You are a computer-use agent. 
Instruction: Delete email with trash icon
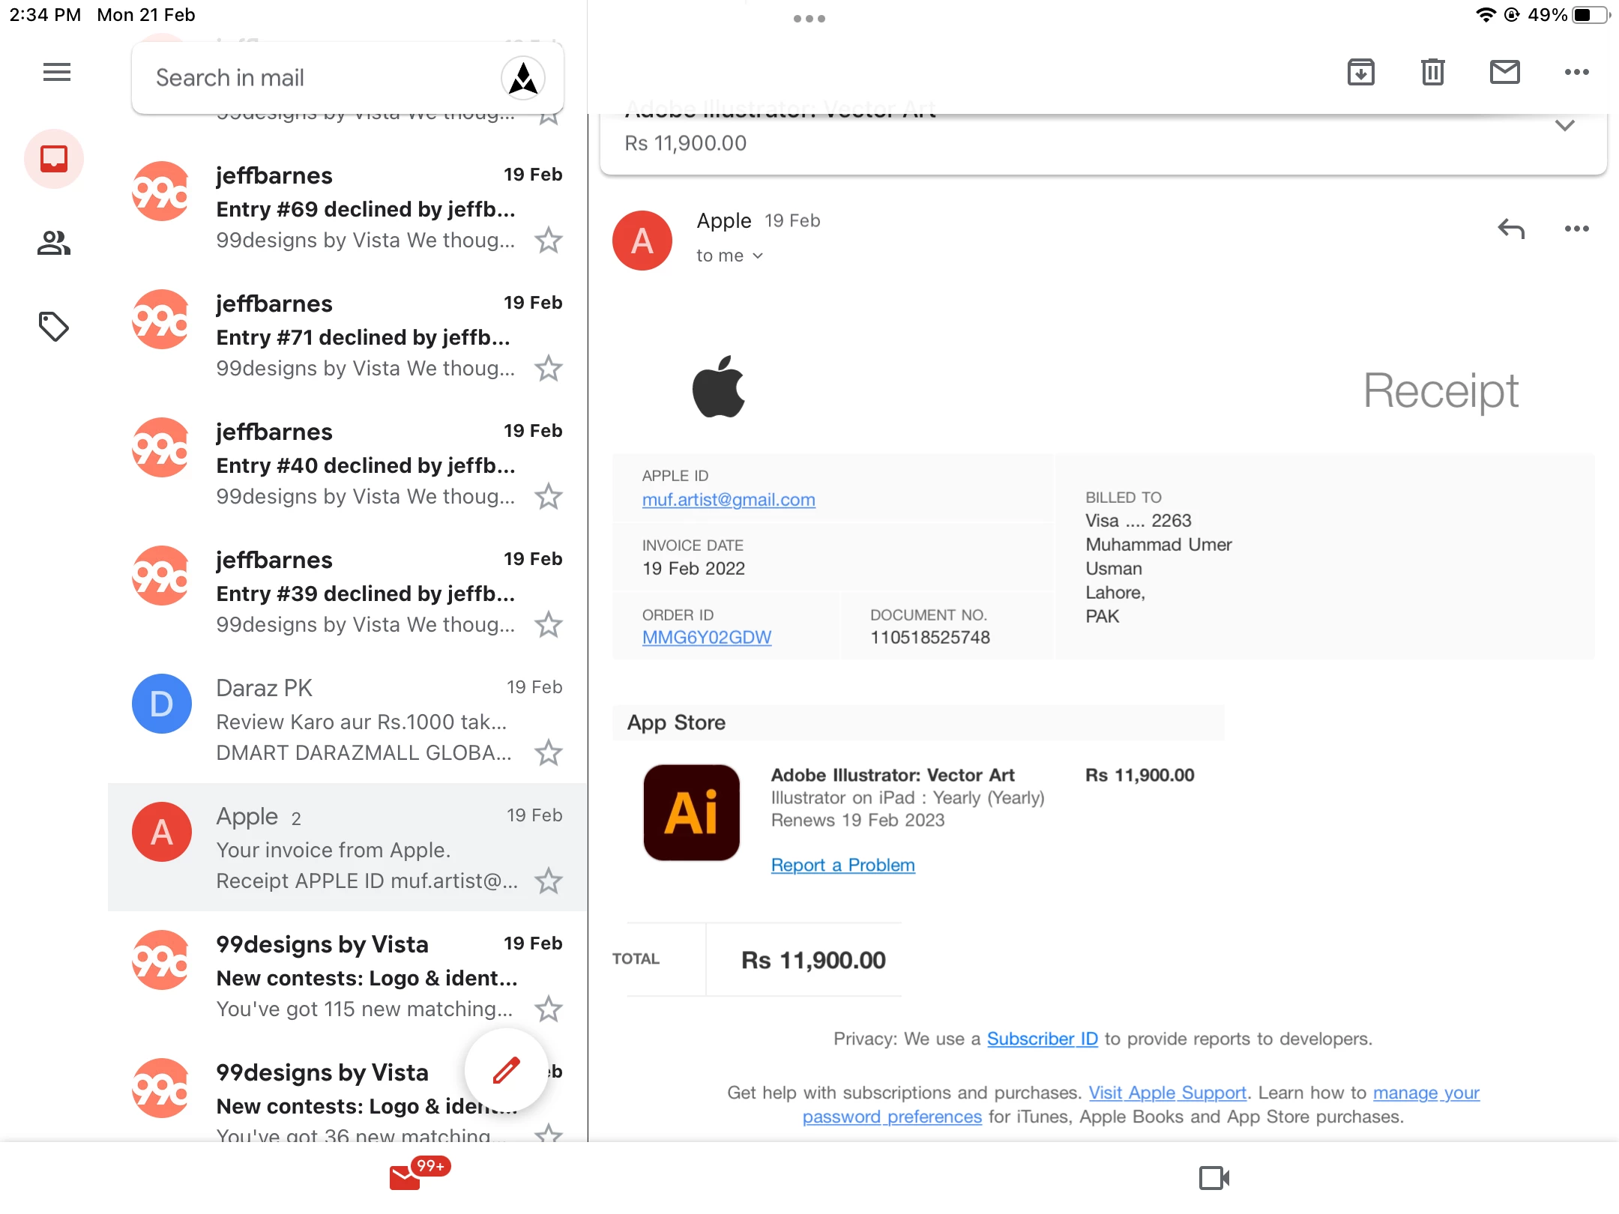pos(1432,73)
